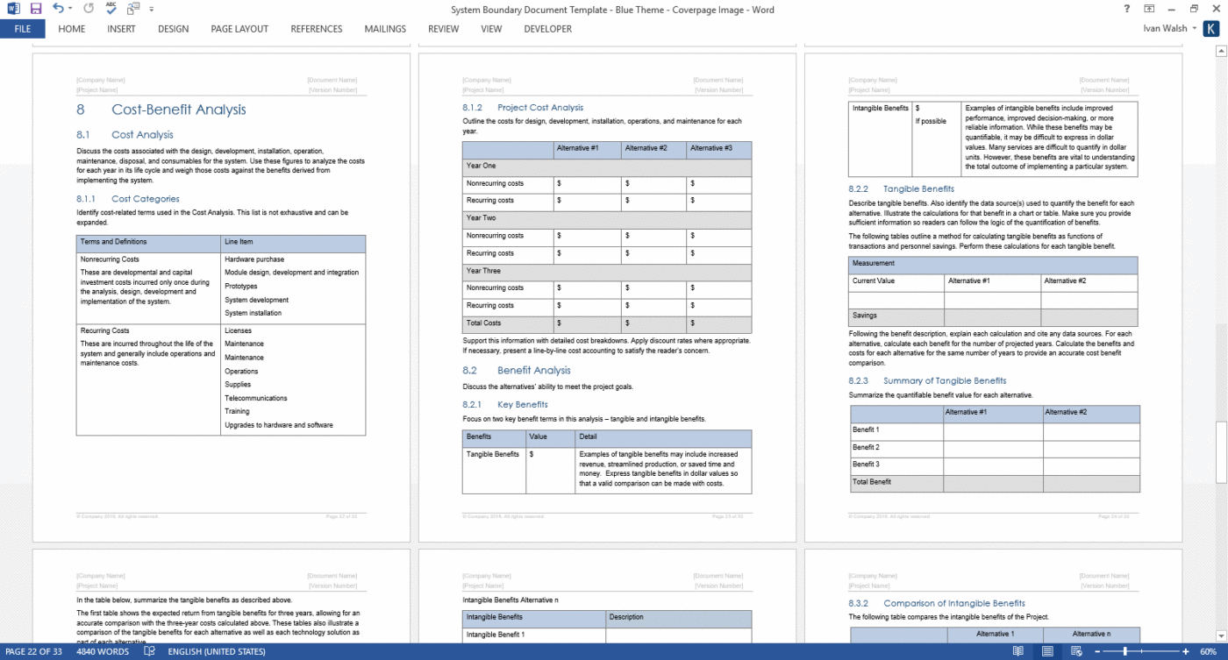Toggle the Help question mark icon

point(1126,9)
